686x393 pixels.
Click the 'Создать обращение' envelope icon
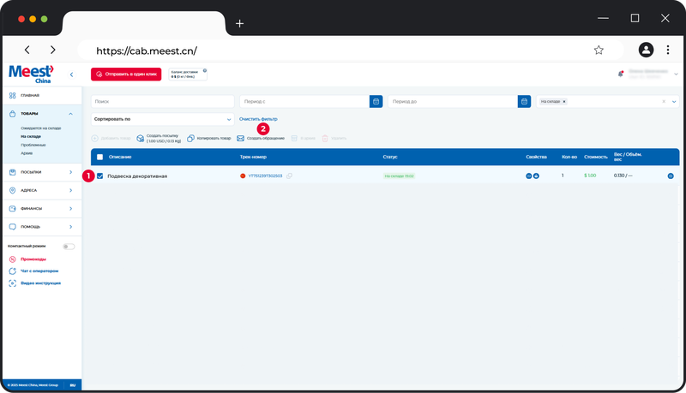241,138
